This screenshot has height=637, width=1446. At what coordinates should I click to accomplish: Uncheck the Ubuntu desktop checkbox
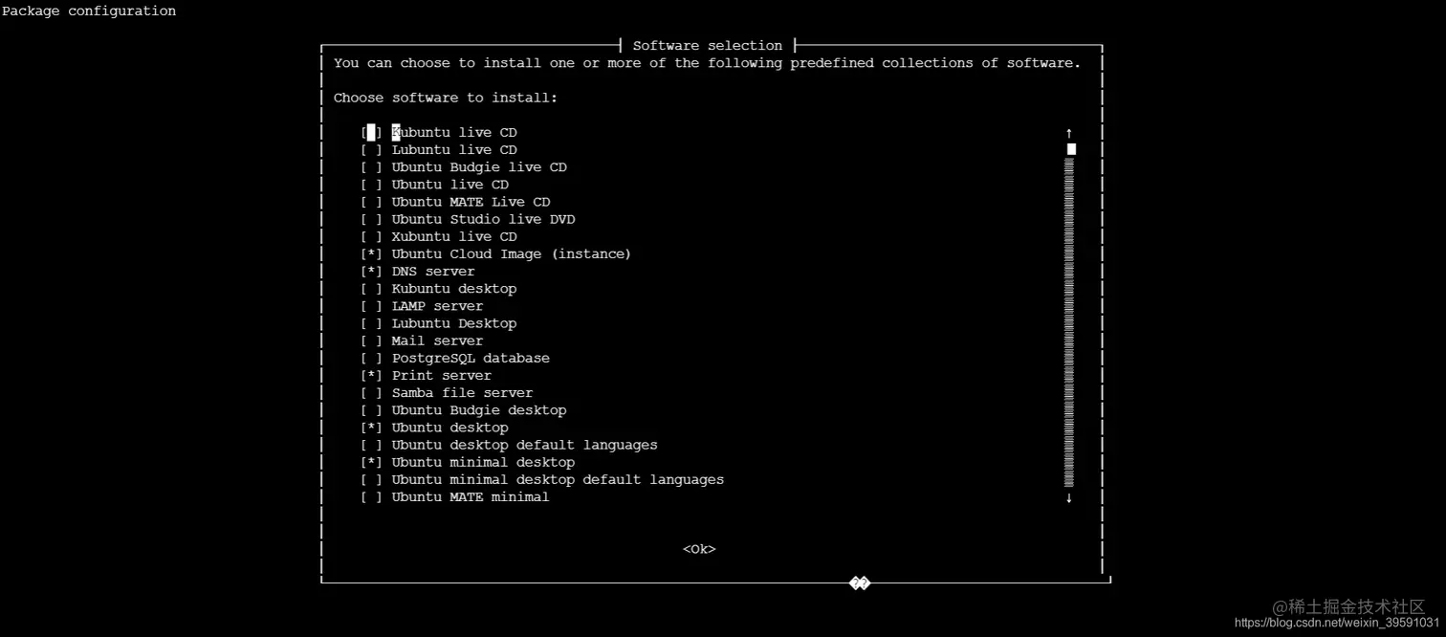coord(372,428)
